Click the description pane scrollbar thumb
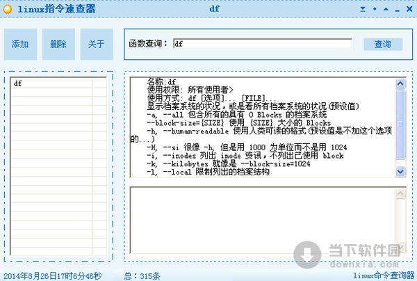 pyautogui.click(x=400, y=124)
